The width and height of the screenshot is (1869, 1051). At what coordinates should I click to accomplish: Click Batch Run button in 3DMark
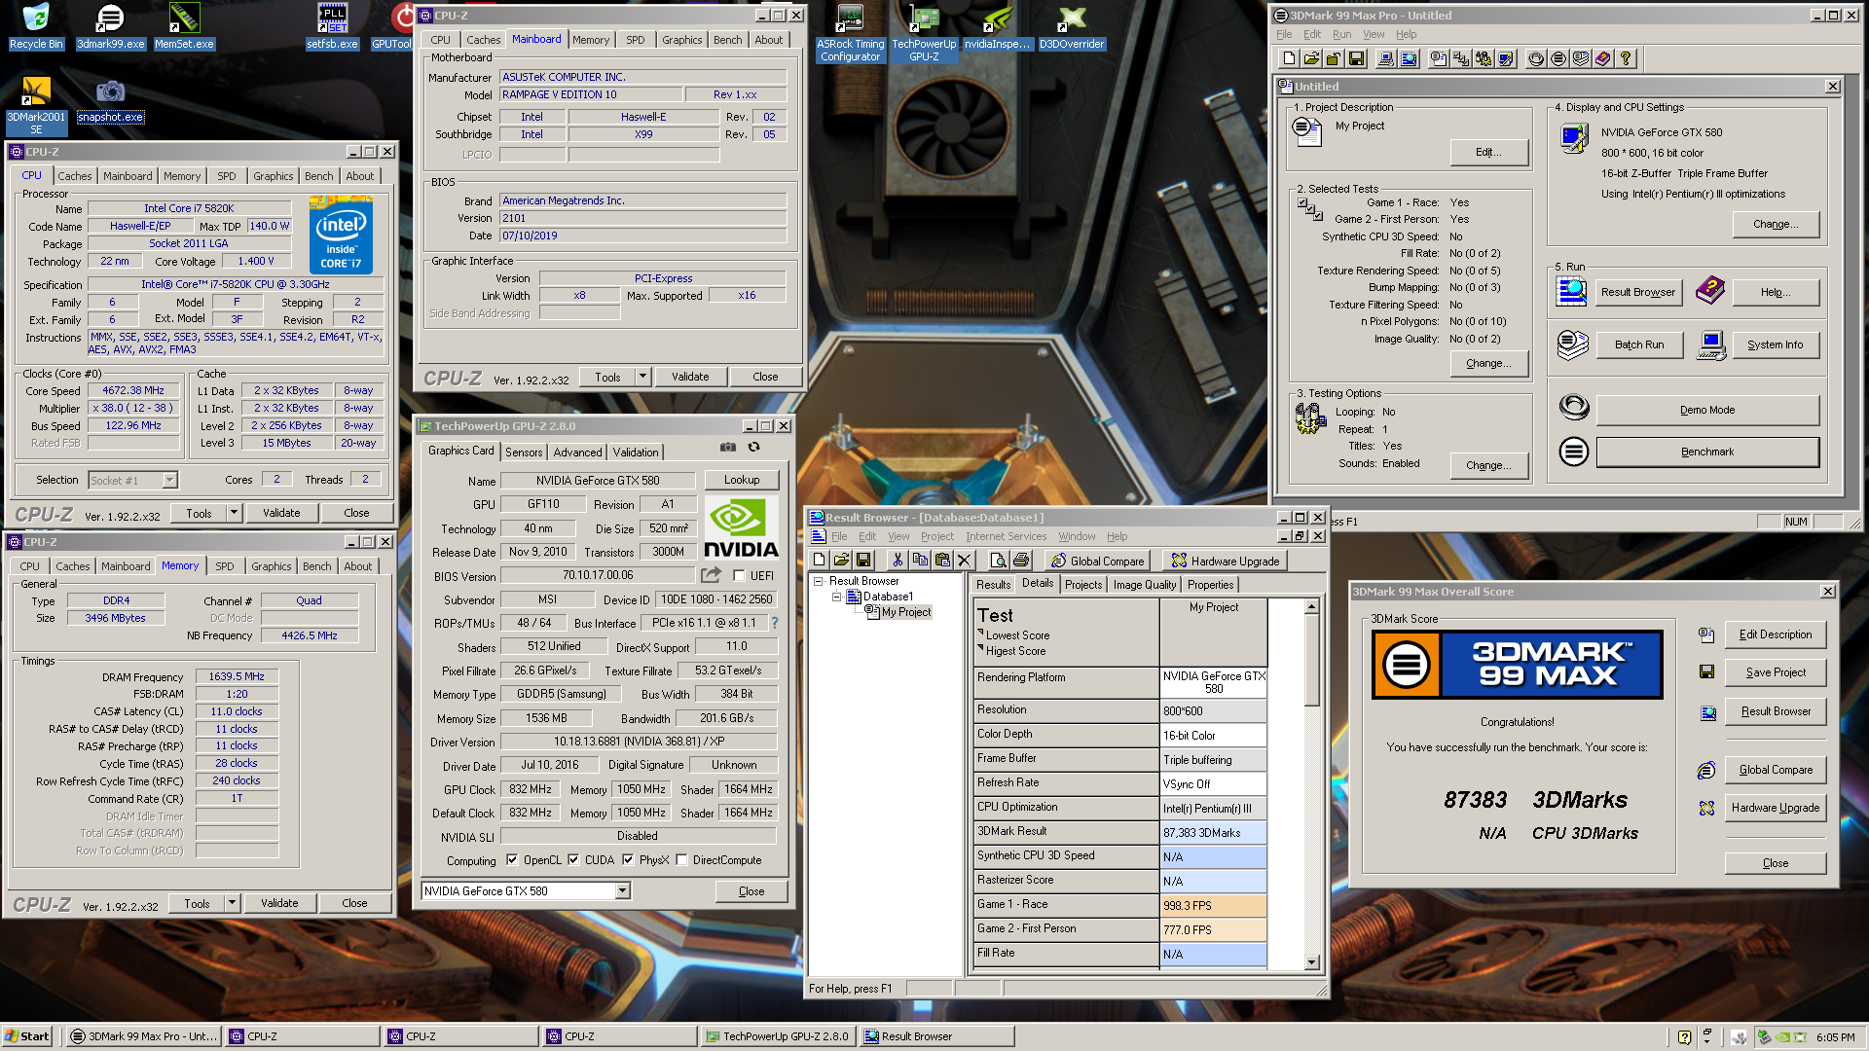pyautogui.click(x=1639, y=344)
